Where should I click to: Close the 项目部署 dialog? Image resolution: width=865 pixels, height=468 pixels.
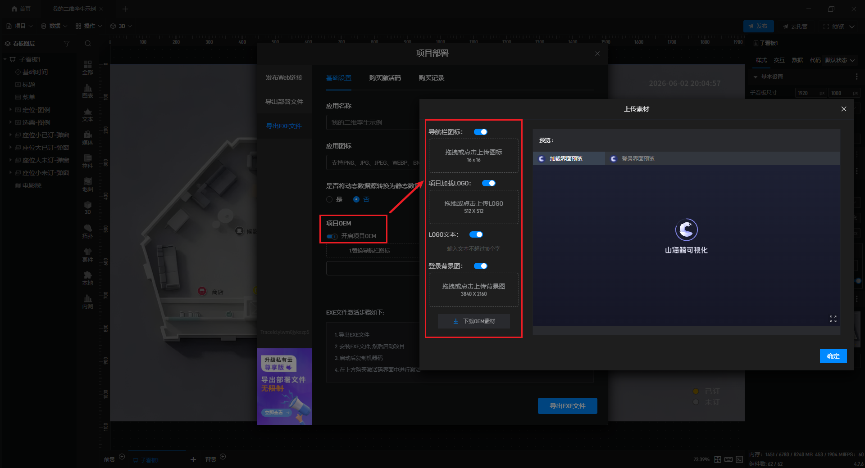pos(597,54)
